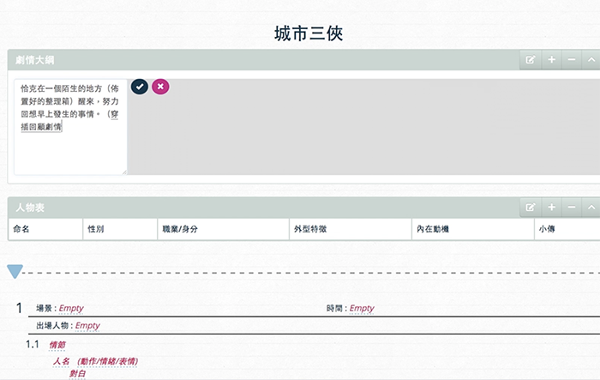Set the 場景 Empty field
600x380 pixels.
71,309
